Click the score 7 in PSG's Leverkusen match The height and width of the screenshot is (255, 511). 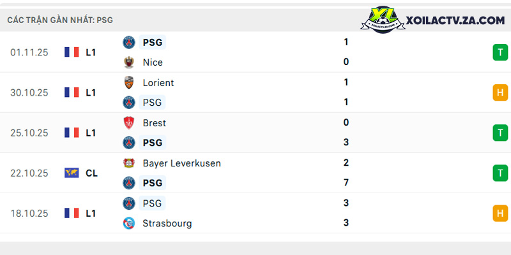(346, 182)
